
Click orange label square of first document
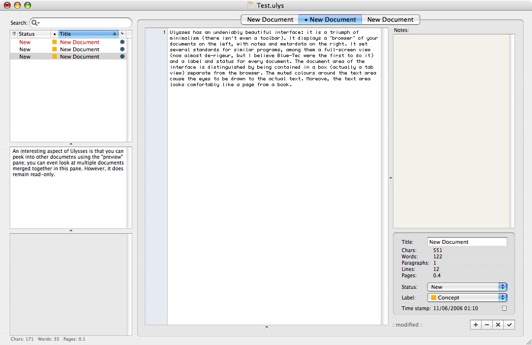(x=54, y=42)
